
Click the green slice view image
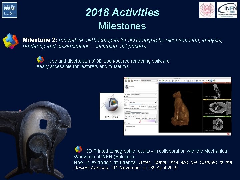217,125
